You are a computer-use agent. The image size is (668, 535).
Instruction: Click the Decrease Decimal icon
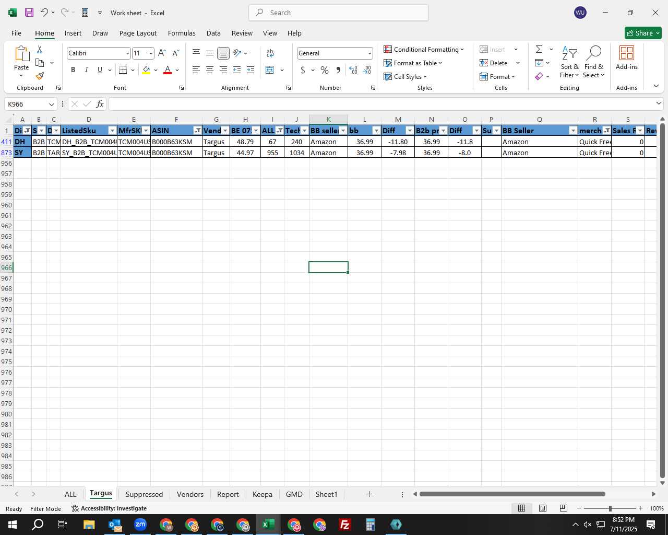pos(367,70)
